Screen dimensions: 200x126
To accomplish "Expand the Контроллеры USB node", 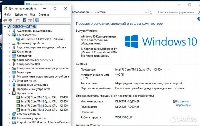I will pyautogui.click(x=9, y=64).
